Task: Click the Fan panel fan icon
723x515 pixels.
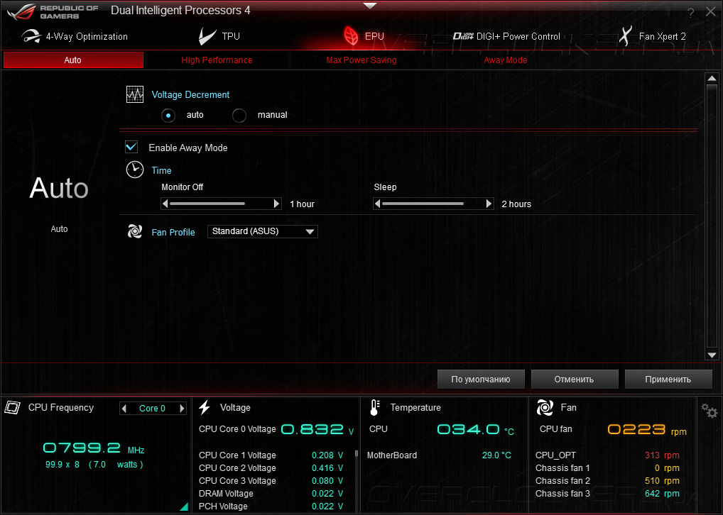Action: tap(545, 407)
